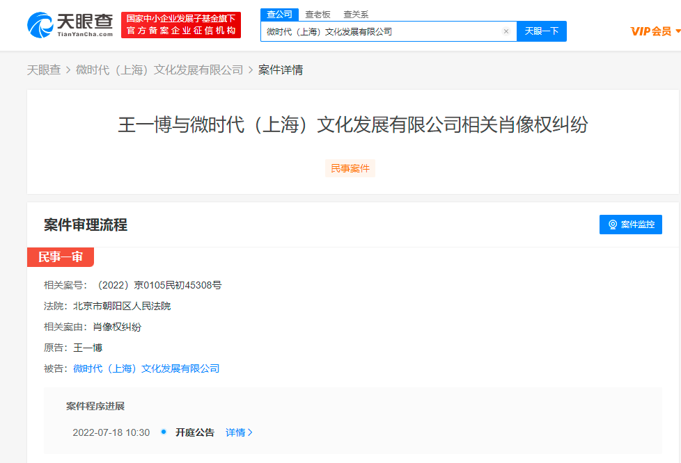
Task: Switch to the 查关系 search tab
Action: click(356, 15)
